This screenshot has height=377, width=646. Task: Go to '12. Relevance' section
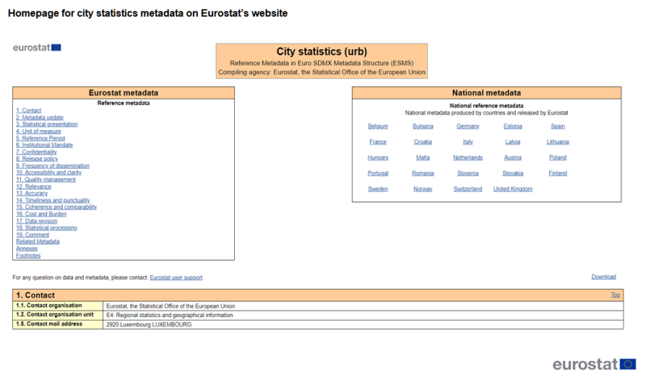click(33, 186)
